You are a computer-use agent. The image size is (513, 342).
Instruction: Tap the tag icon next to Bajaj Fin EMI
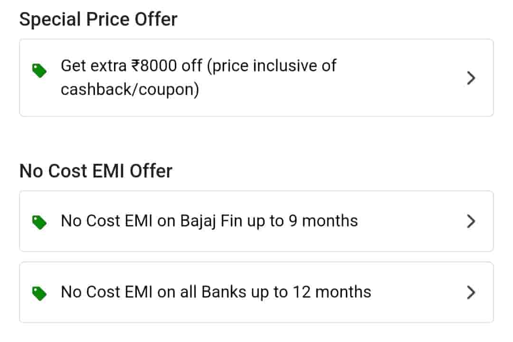[x=39, y=222]
